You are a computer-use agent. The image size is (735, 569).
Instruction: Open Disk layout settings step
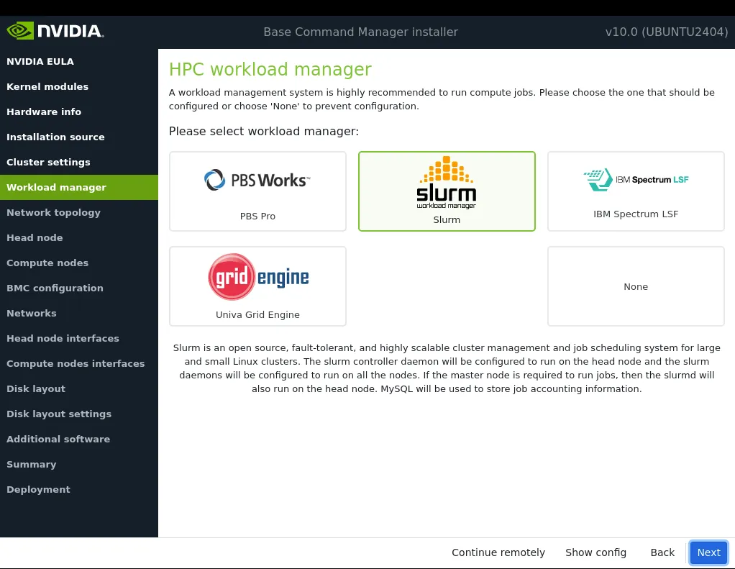tap(79, 414)
